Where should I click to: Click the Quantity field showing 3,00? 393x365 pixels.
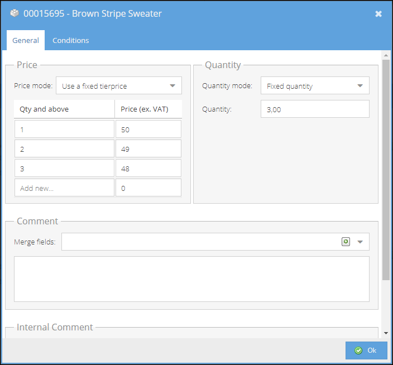point(315,109)
